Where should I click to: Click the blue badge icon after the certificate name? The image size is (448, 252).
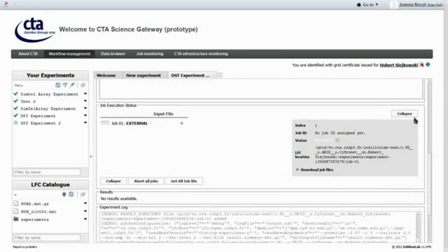coord(428,65)
